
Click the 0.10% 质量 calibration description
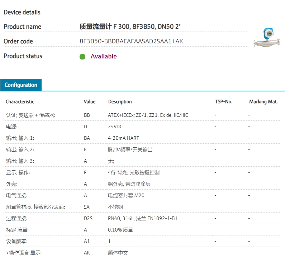point(120,230)
